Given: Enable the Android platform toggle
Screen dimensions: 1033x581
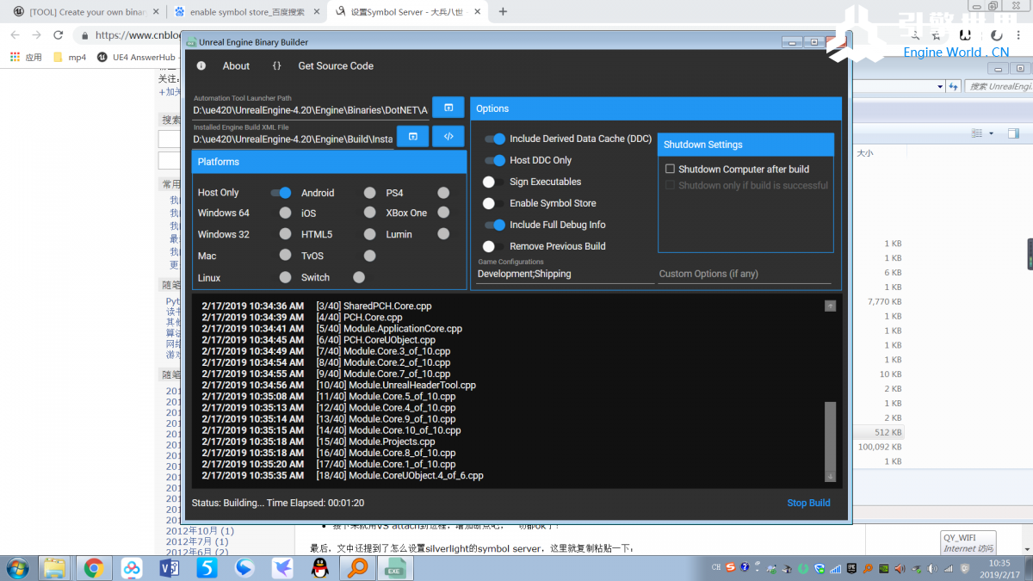Looking at the screenshot, I should tap(369, 193).
